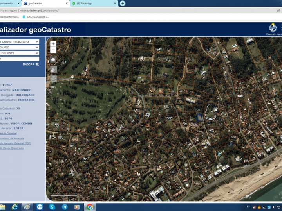Open the map layers tool
The height and width of the screenshot is (211, 282).
53,70
